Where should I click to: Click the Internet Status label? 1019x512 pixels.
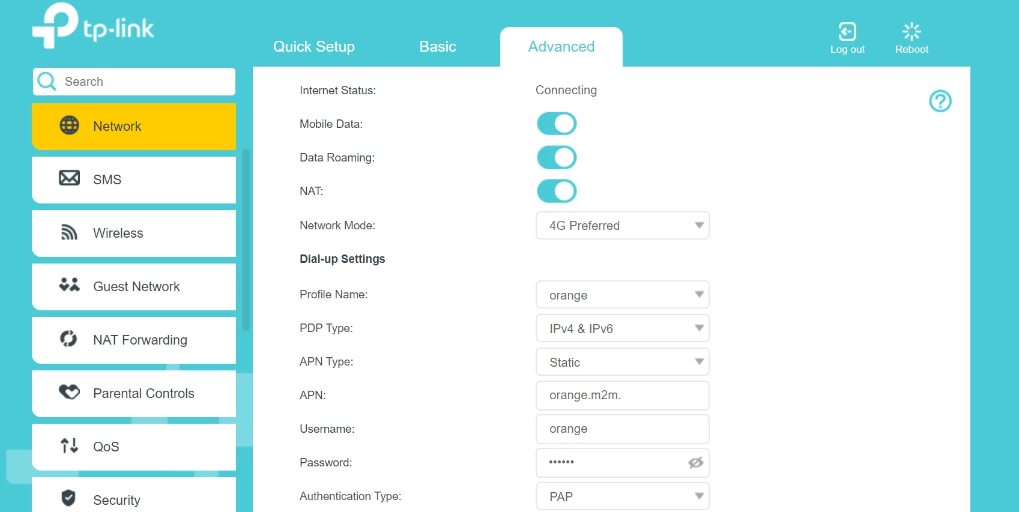(x=337, y=91)
